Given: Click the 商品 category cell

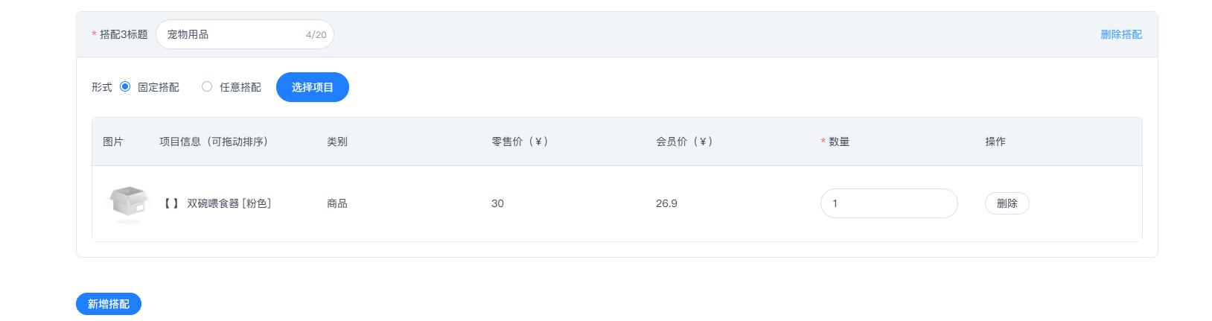Looking at the screenshot, I should 337,203.
